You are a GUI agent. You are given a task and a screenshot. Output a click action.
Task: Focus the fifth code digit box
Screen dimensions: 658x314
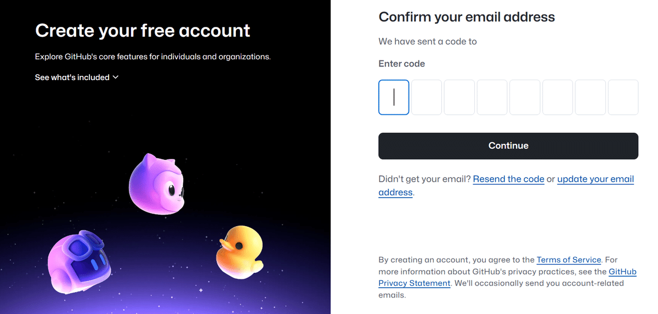(525, 97)
